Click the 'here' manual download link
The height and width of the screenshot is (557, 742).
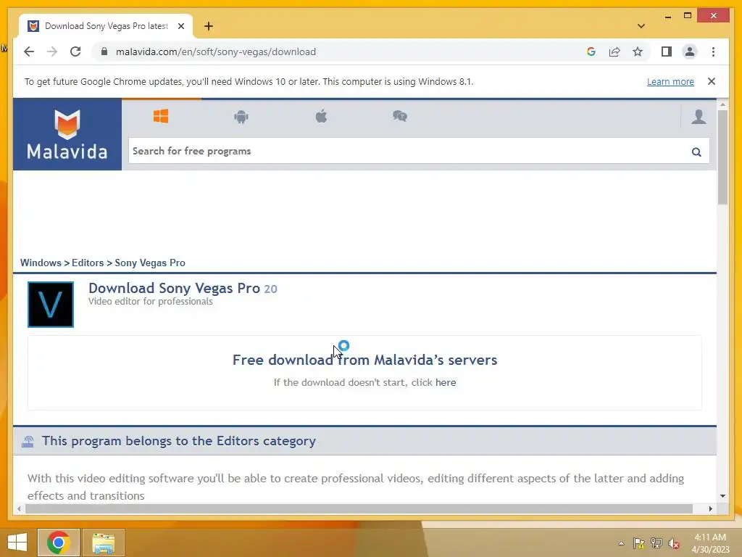[446, 382]
